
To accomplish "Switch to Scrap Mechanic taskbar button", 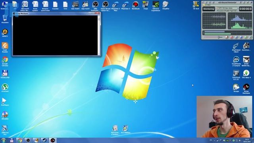I will pyautogui.click(x=53, y=140).
